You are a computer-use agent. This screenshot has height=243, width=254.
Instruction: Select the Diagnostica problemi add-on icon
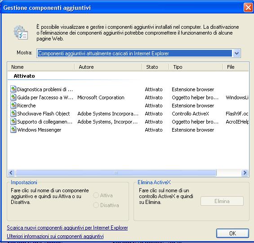pyautogui.click(x=13, y=89)
